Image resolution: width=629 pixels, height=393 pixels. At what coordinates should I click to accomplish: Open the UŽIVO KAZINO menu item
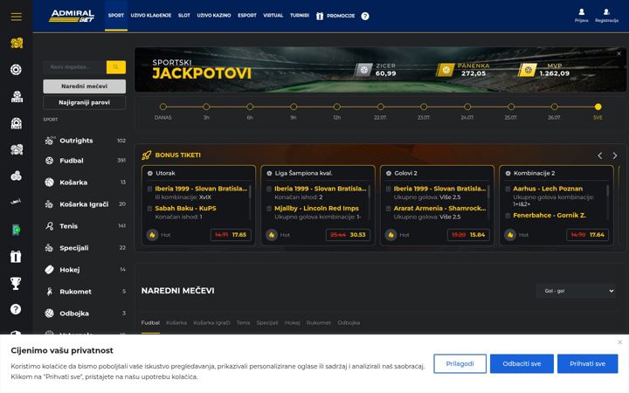[x=214, y=15]
